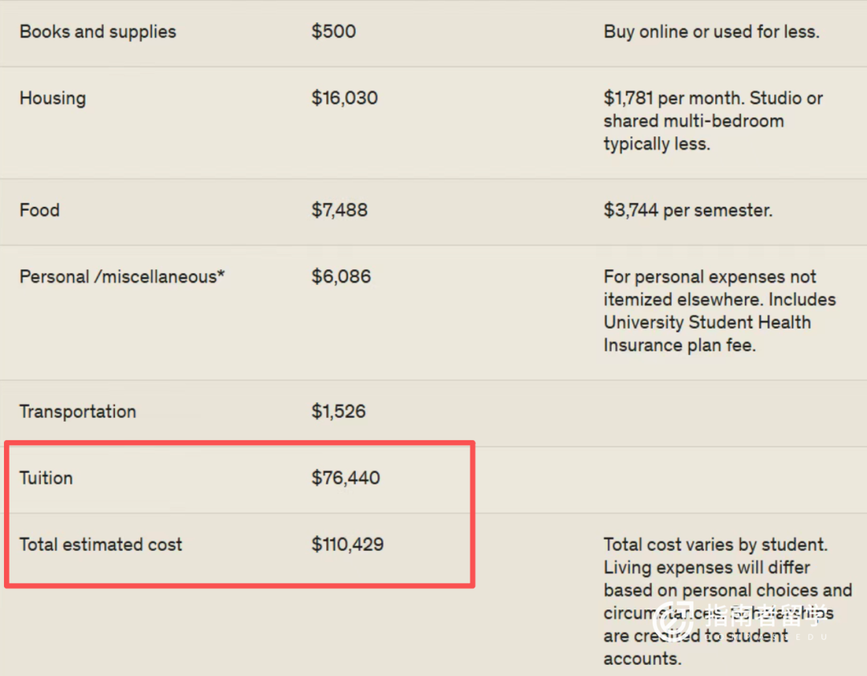Image resolution: width=867 pixels, height=676 pixels.
Task: Click the University Student Health Insurance note
Action: (719, 311)
